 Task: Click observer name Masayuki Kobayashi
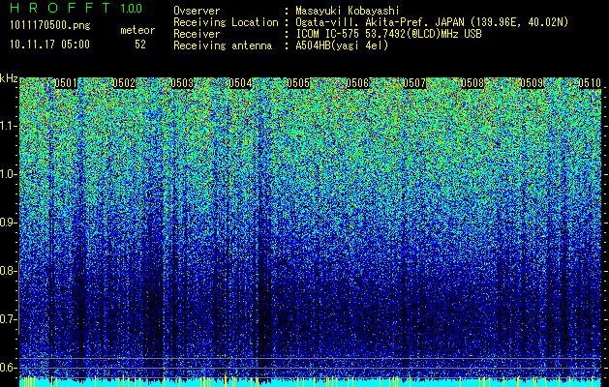[347, 11]
